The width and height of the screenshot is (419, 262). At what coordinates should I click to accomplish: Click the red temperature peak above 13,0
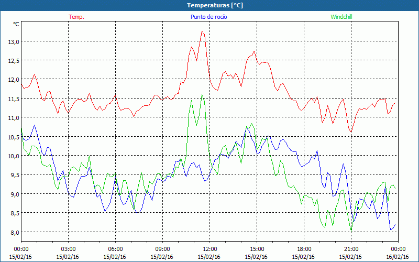[202, 31]
